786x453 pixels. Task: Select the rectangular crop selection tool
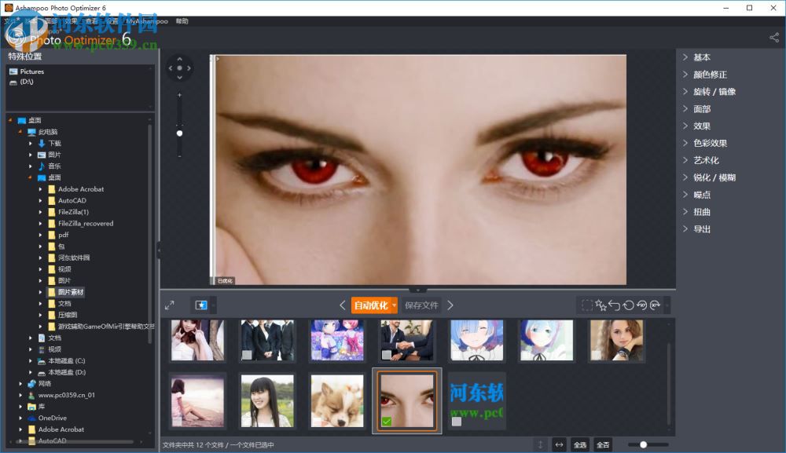(587, 305)
